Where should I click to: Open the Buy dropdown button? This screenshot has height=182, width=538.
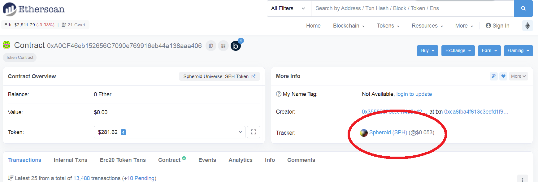(x=427, y=51)
